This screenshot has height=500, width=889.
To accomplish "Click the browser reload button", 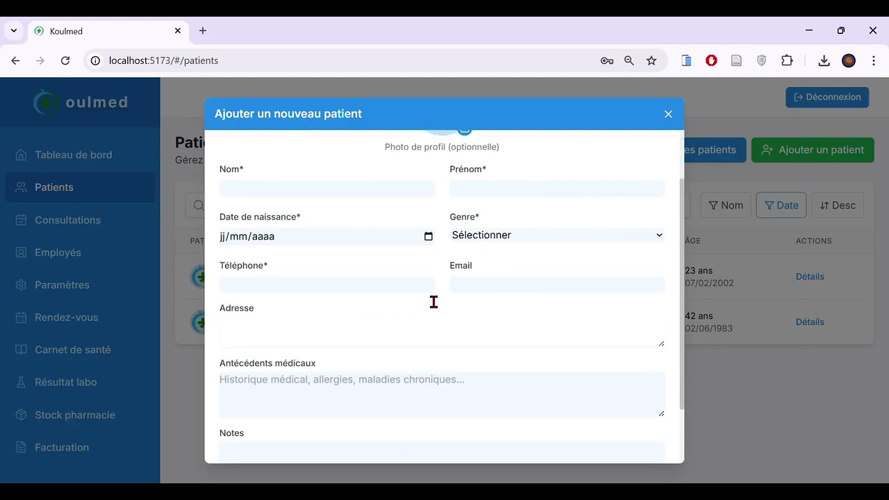I will pyautogui.click(x=65, y=61).
